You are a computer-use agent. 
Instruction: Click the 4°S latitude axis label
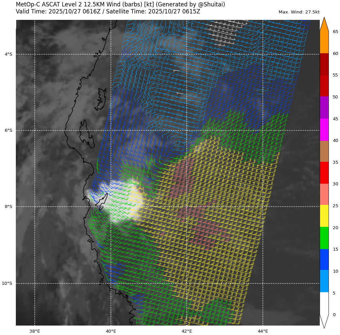[8, 54]
